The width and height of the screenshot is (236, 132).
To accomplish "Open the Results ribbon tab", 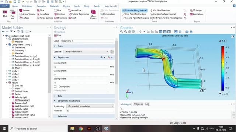I will pos(97,6).
